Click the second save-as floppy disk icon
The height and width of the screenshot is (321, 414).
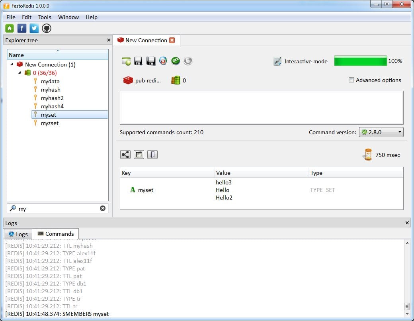[151, 61]
